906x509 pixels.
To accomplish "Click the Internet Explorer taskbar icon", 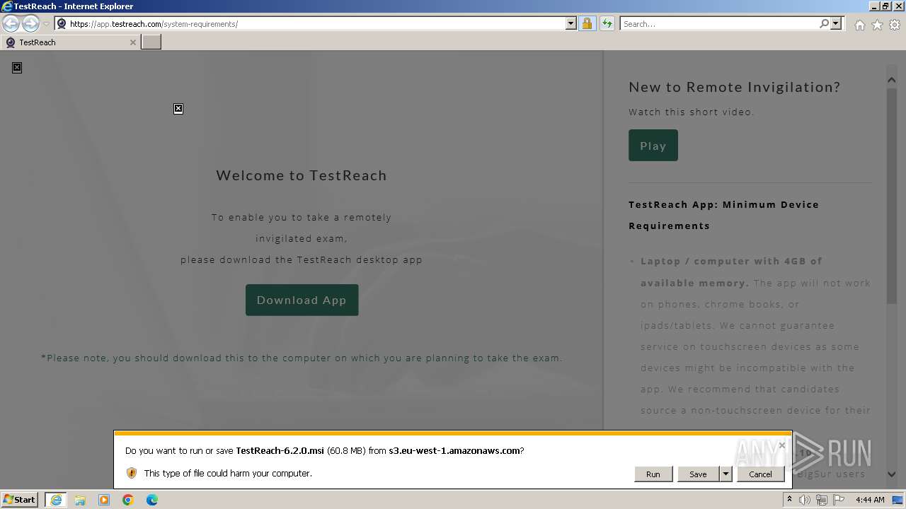I will pos(56,500).
